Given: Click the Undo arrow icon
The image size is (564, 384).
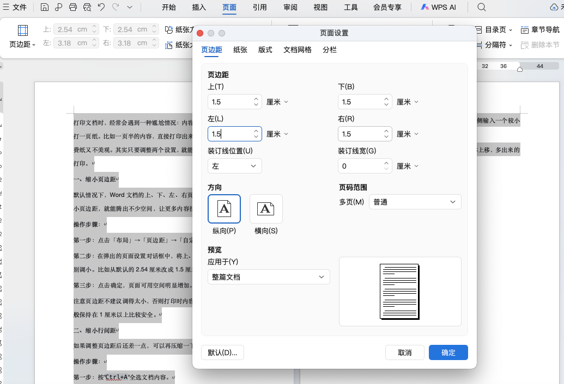Looking at the screenshot, I should [101, 7].
